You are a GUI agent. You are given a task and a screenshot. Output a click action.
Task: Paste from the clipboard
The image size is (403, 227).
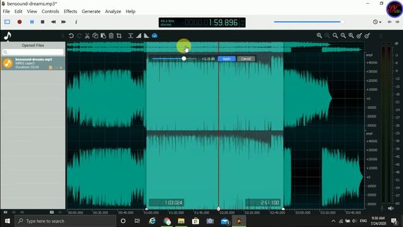tap(103, 36)
